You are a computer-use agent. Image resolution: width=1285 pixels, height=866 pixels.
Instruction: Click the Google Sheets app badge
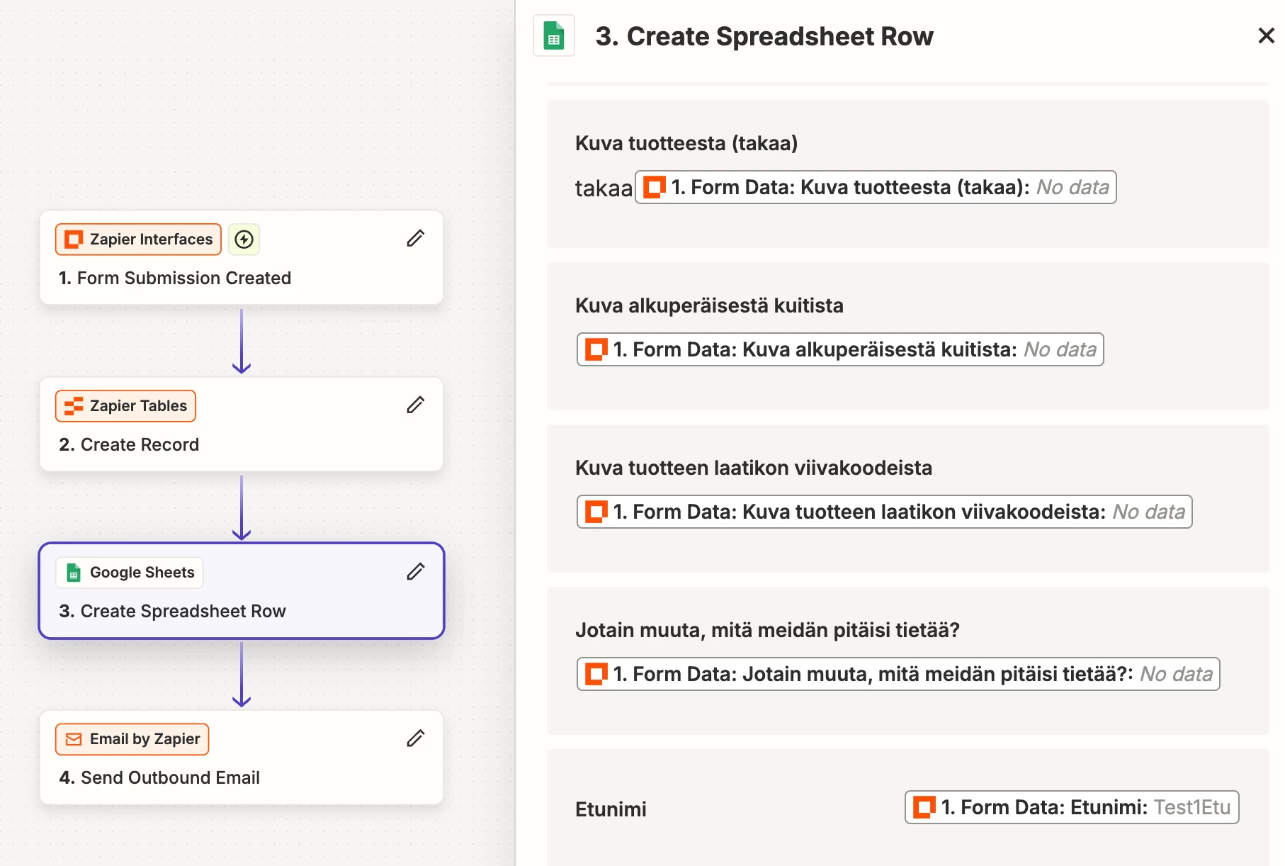(x=130, y=573)
